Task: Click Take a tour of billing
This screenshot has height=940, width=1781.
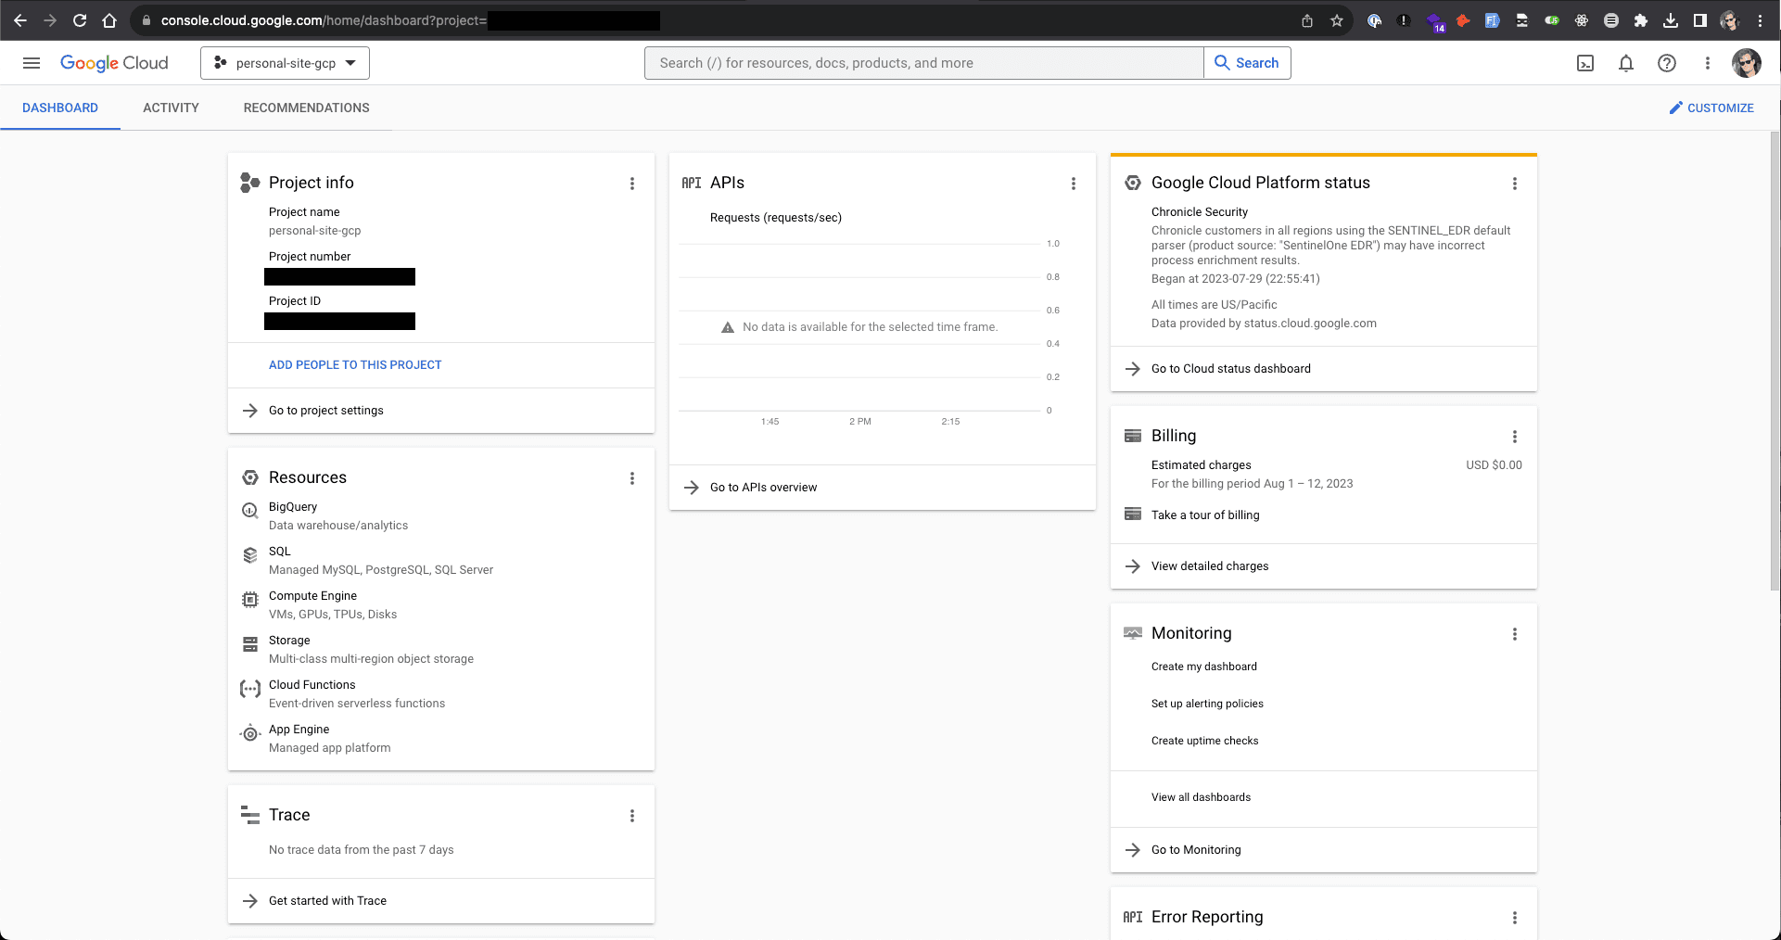Action: tap(1205, 515)
